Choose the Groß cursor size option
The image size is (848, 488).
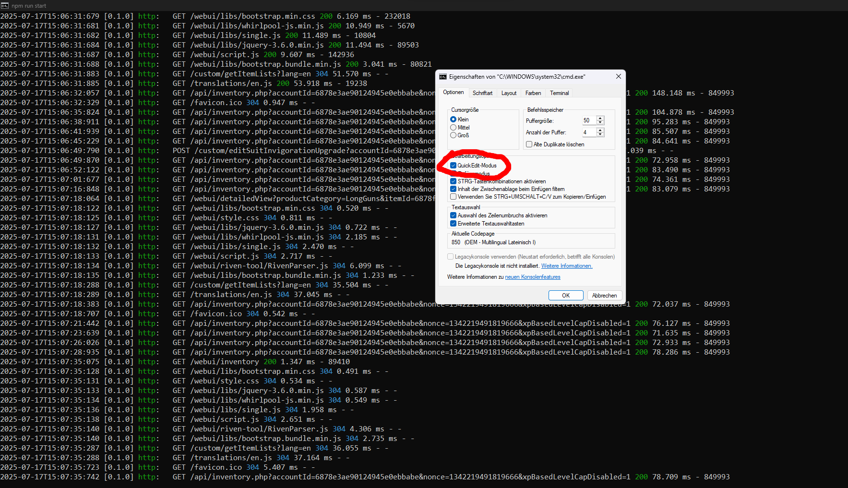click(453, 135)
